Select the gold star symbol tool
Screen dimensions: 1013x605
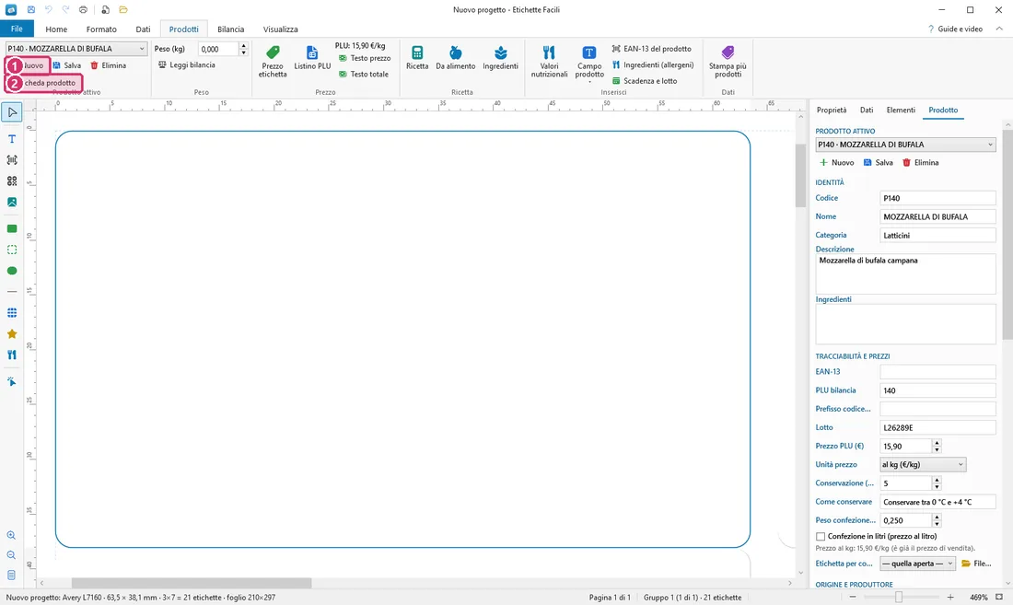pos(12,334)
